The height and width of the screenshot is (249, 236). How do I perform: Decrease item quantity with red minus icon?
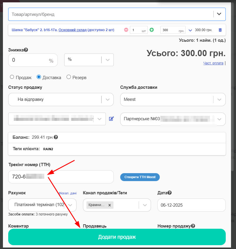(x=126, y=30)
